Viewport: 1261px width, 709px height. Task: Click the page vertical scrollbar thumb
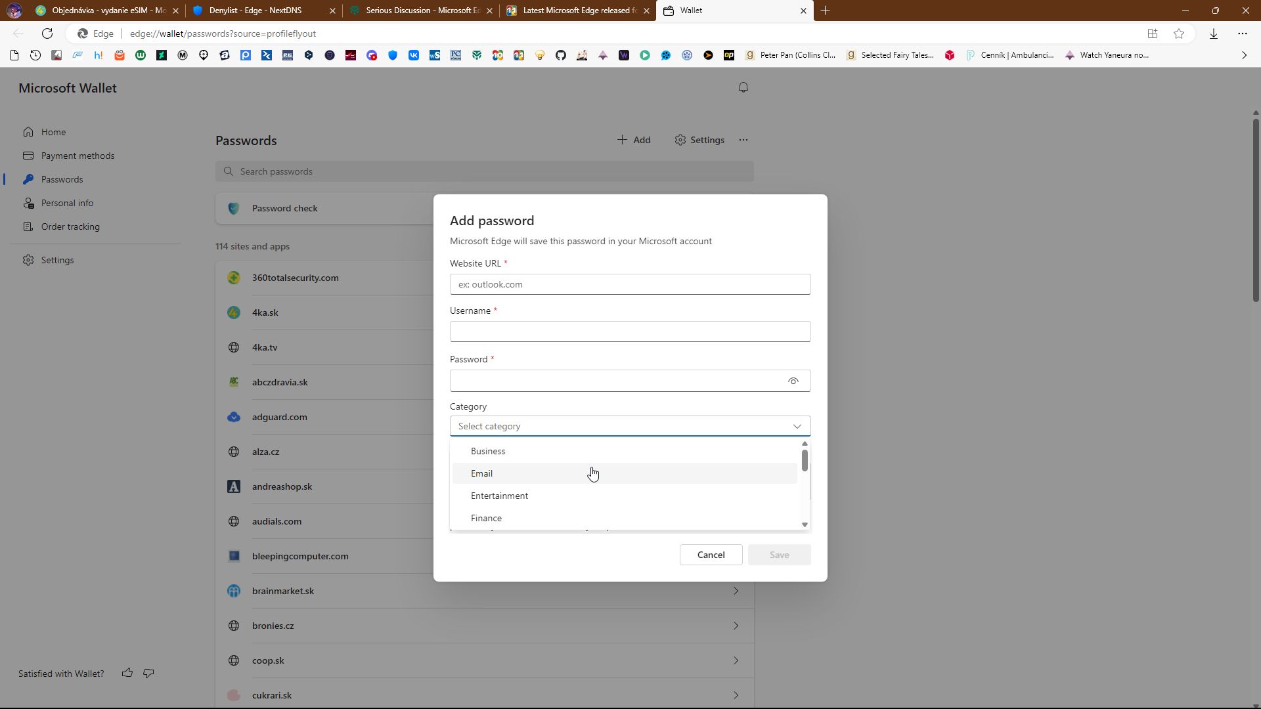(1256, 210)
